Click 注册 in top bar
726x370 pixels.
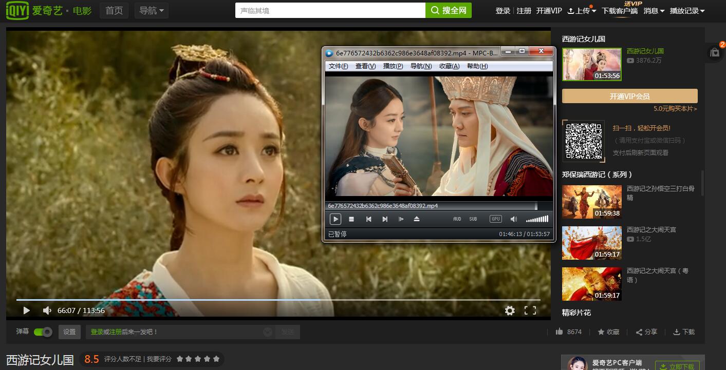tap(524, 11)
